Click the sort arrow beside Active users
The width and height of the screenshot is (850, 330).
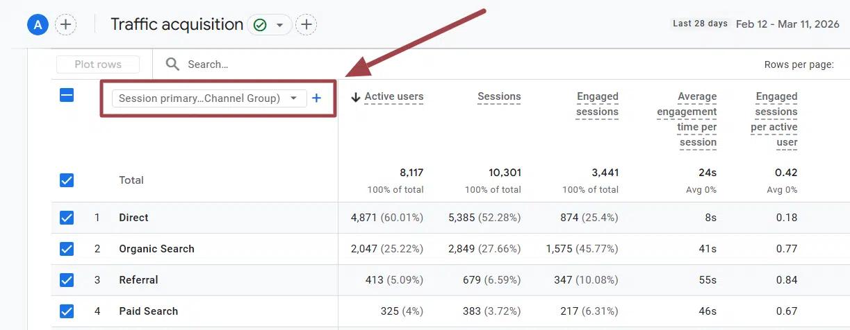356,97
